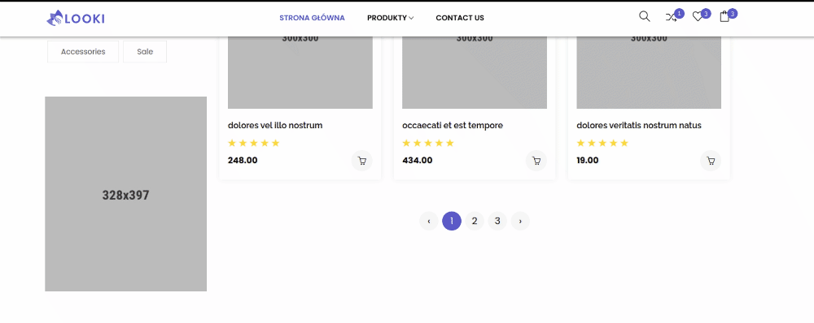The height and width of the screenshot is (323, 814).
Task: Select the Accessories tag
Action: pos(83,52)
